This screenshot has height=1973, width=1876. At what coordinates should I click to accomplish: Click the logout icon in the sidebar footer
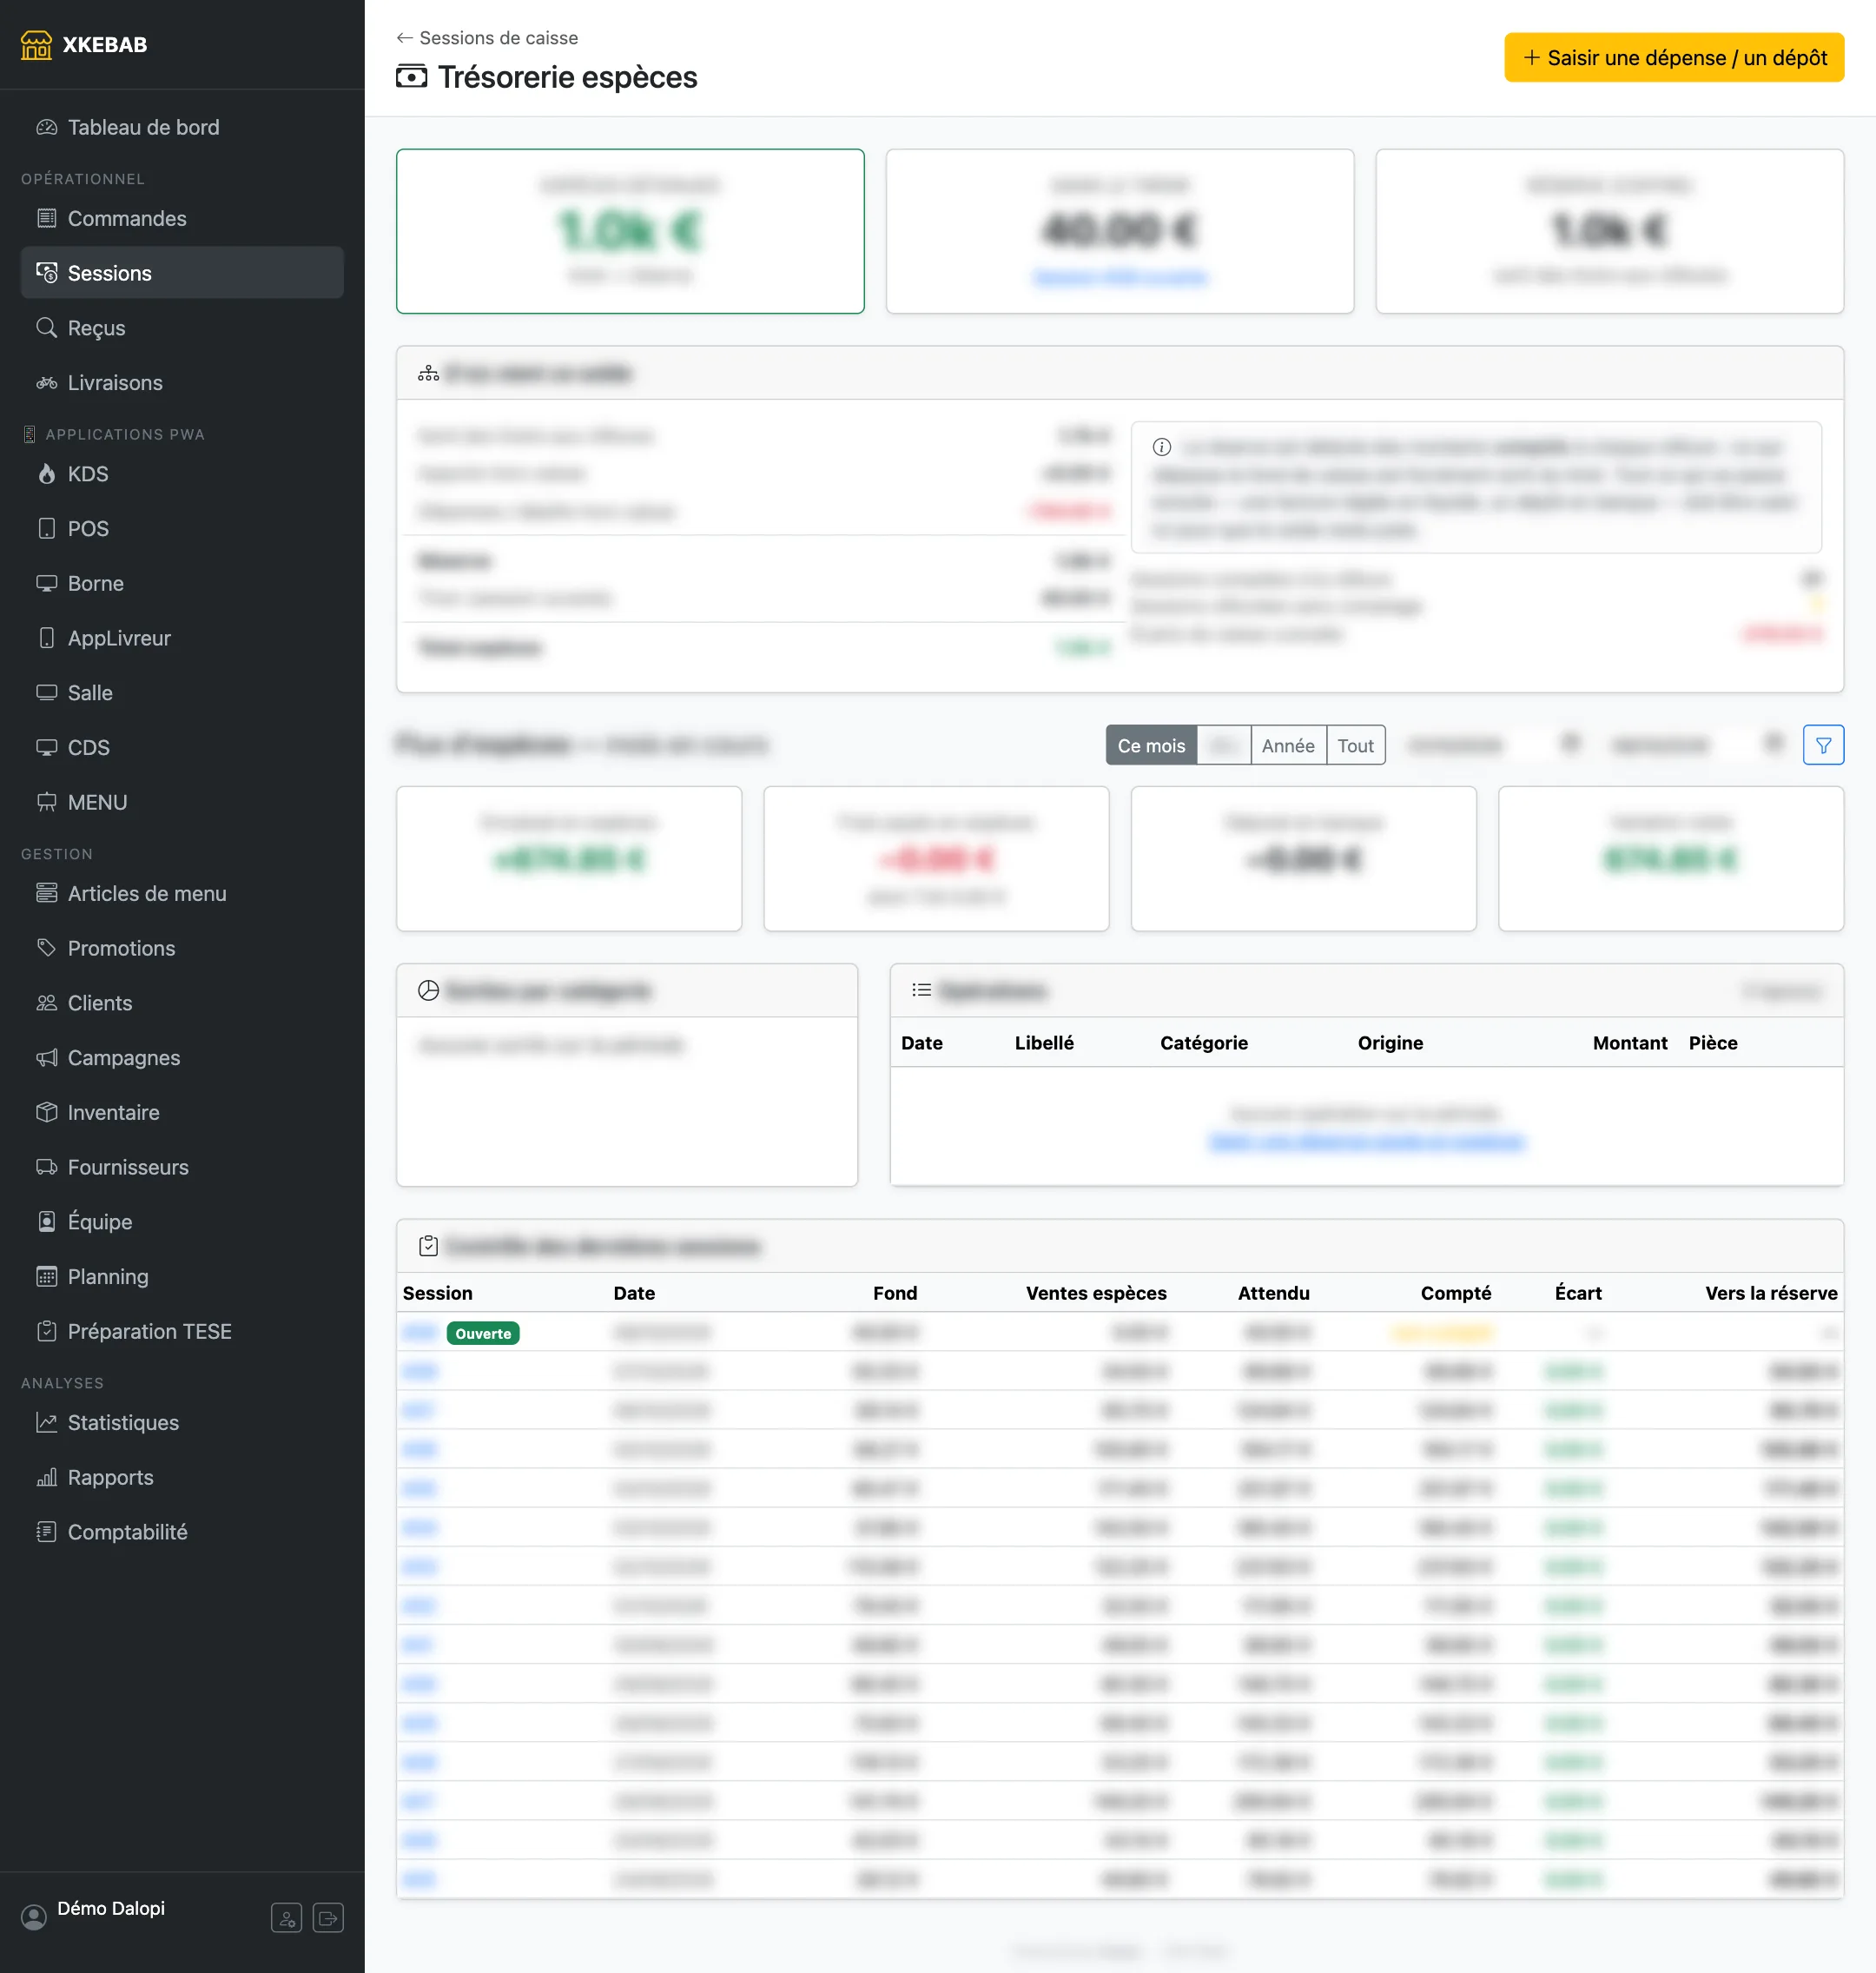click(328, 1917)
